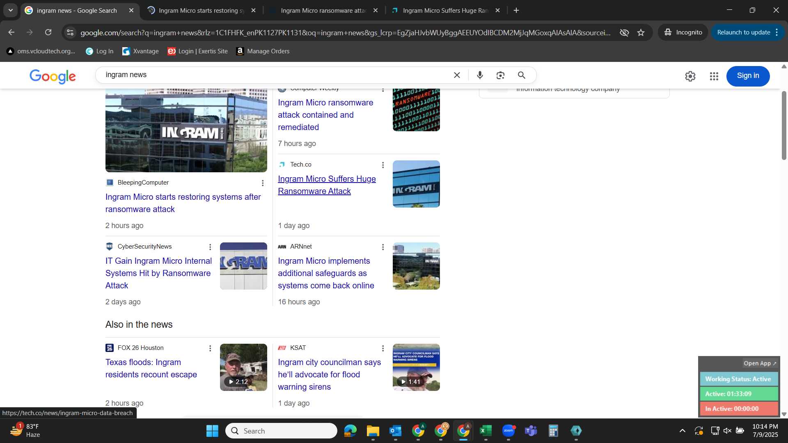Open oms.vcloudtech.org bookmark

41,51
